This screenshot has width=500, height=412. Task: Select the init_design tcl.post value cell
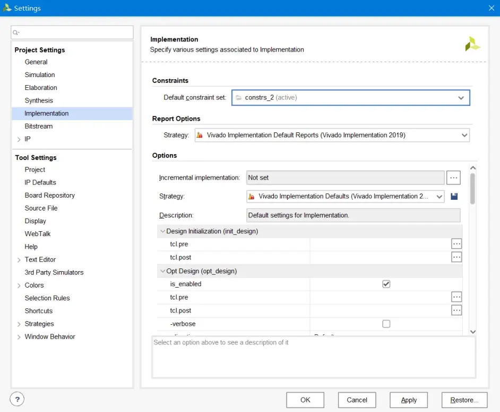(x=380, y=257)
